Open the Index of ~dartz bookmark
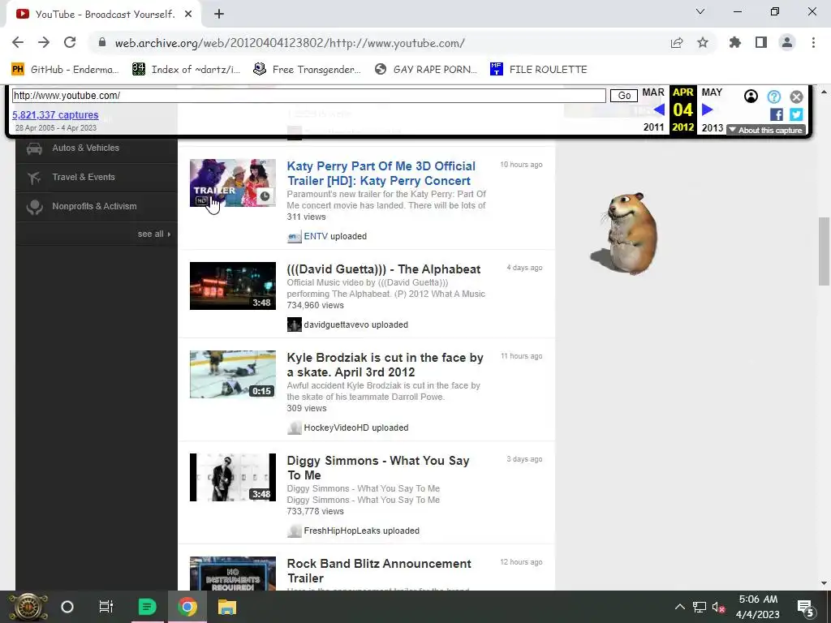 pos(186,70)
